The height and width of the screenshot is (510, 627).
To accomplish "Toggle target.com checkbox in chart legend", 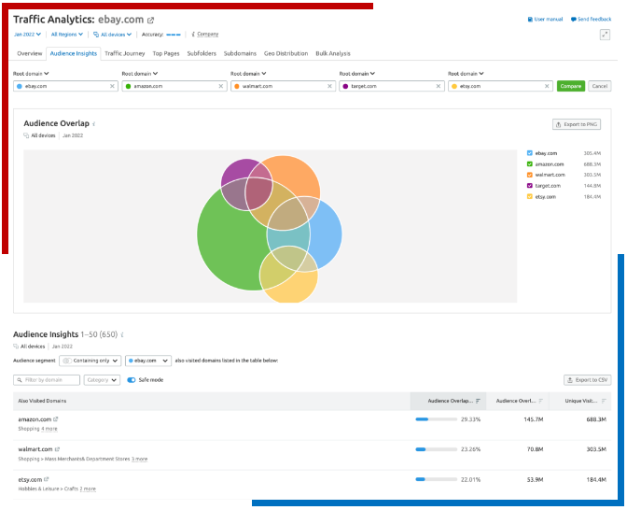I will click(530, 186).
